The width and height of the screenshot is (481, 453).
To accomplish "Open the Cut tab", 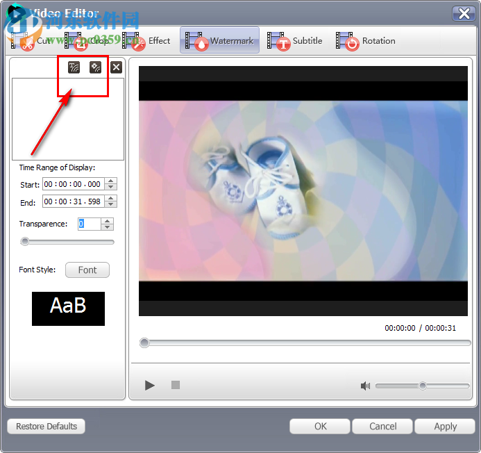I will click(31, 41).
